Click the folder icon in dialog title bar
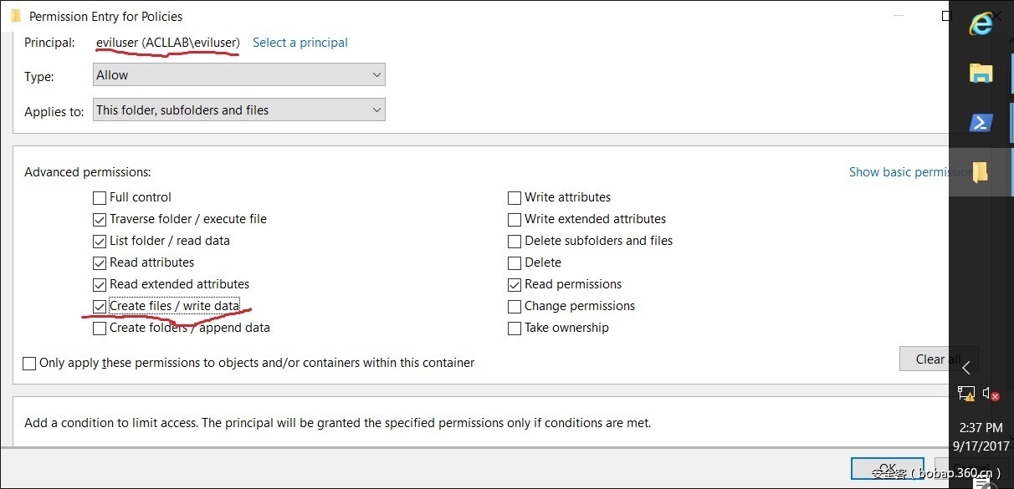The image size is (1014, 489). [x=15, y=16]
